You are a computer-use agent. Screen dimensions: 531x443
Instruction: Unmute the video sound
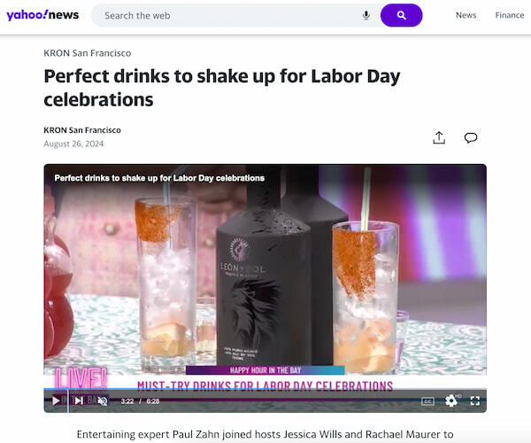(102, 400)
